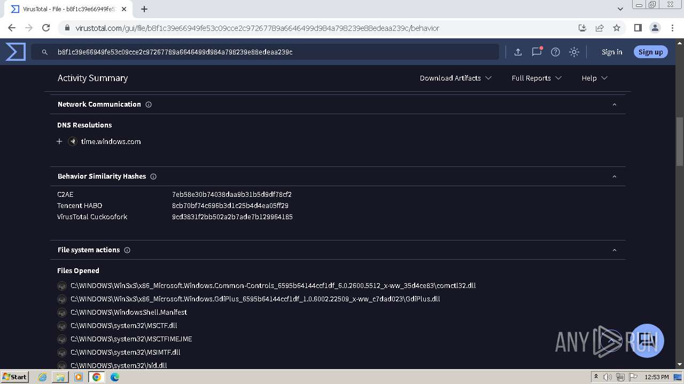This screenshot has width=684, height=384.
Task: Click the volume icon in system tray
Action: click(x=608, y=377)
